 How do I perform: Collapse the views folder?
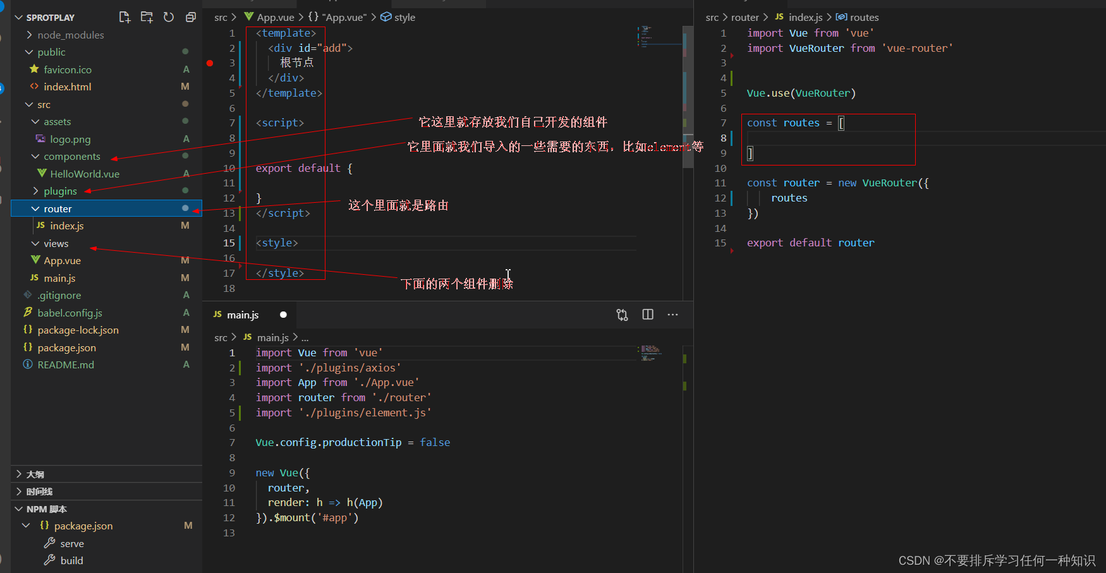[x=35, y=243]
